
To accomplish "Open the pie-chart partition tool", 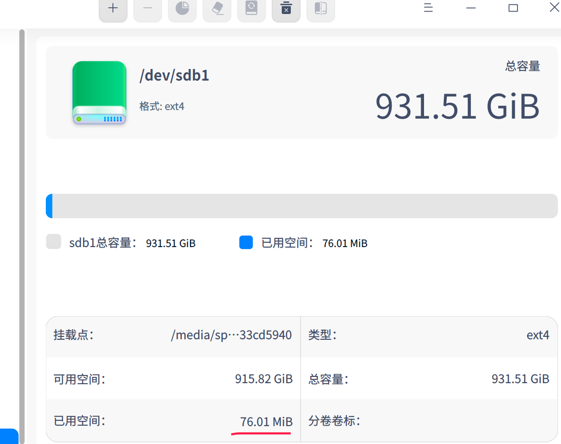I will tap(182, 9).
